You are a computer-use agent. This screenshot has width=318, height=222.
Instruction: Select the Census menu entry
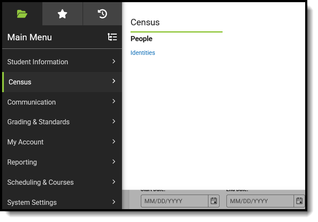tap(62, 82)
